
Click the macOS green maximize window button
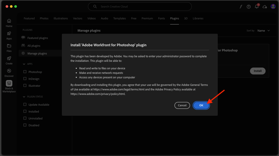[x=16, y=6]
